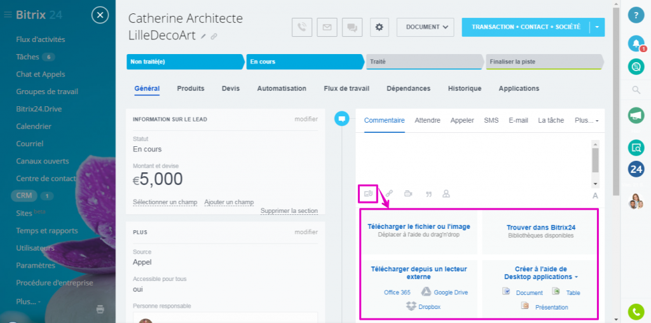Open the Automatisation tab
The width and height of the screenshot is (651, 323).
[x=282, y=88]
